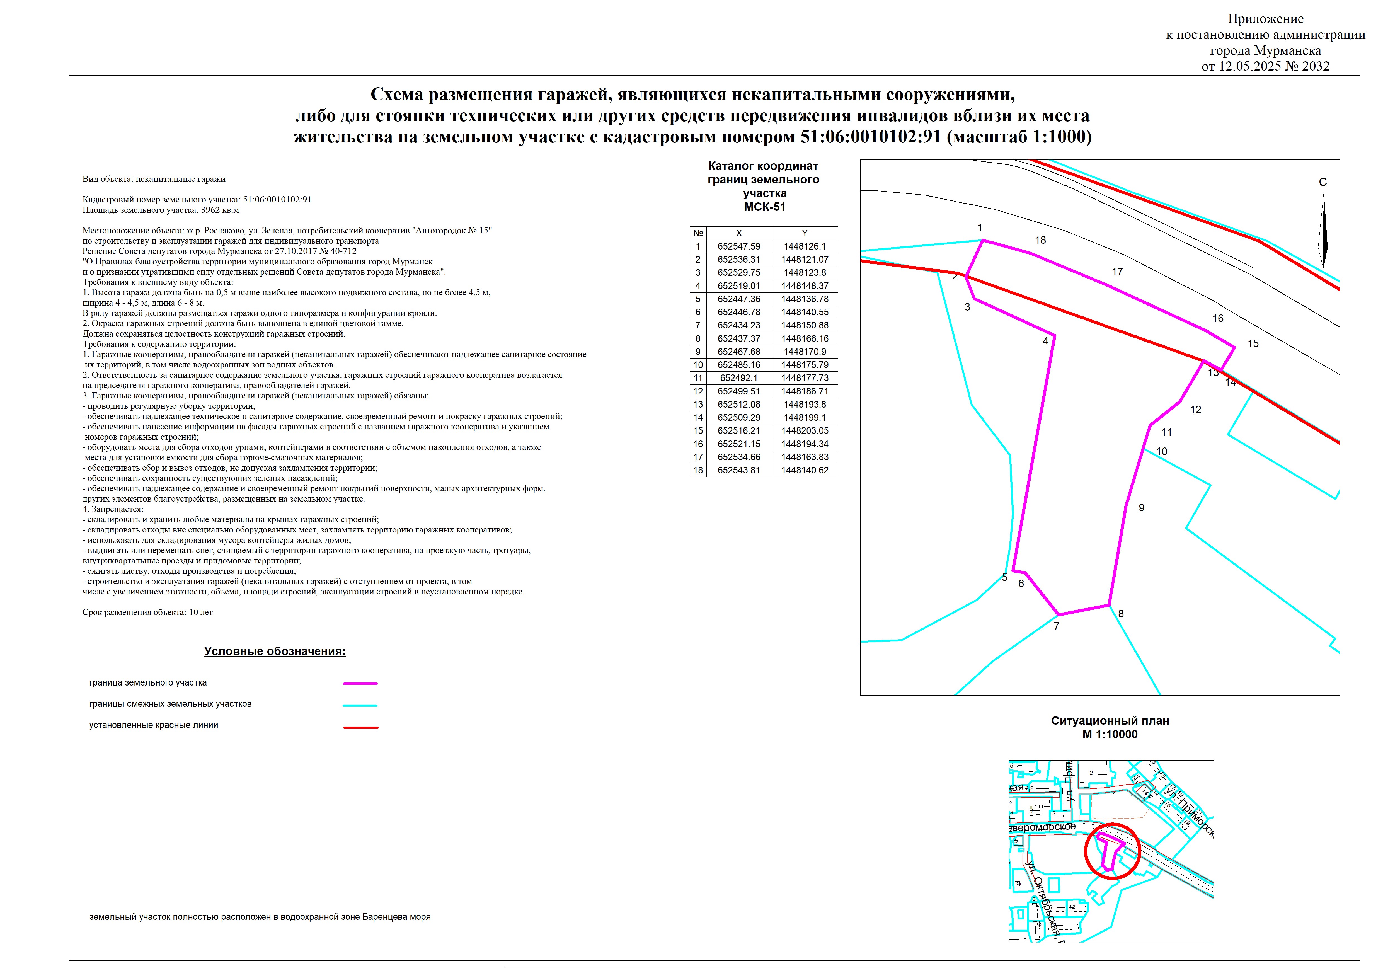Click boundary point 7 label on the map
Image resolution: width=1383 pixels, height=978 pixels.
(1056, 626)
